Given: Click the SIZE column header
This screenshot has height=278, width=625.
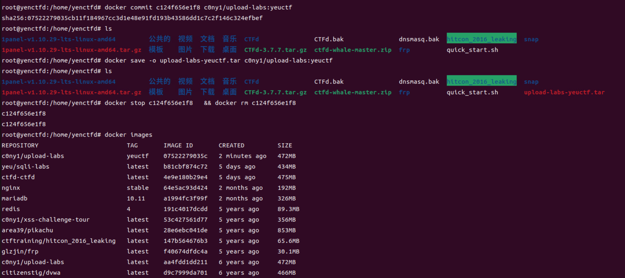Looking at the screenshot, I should [285, 145].
